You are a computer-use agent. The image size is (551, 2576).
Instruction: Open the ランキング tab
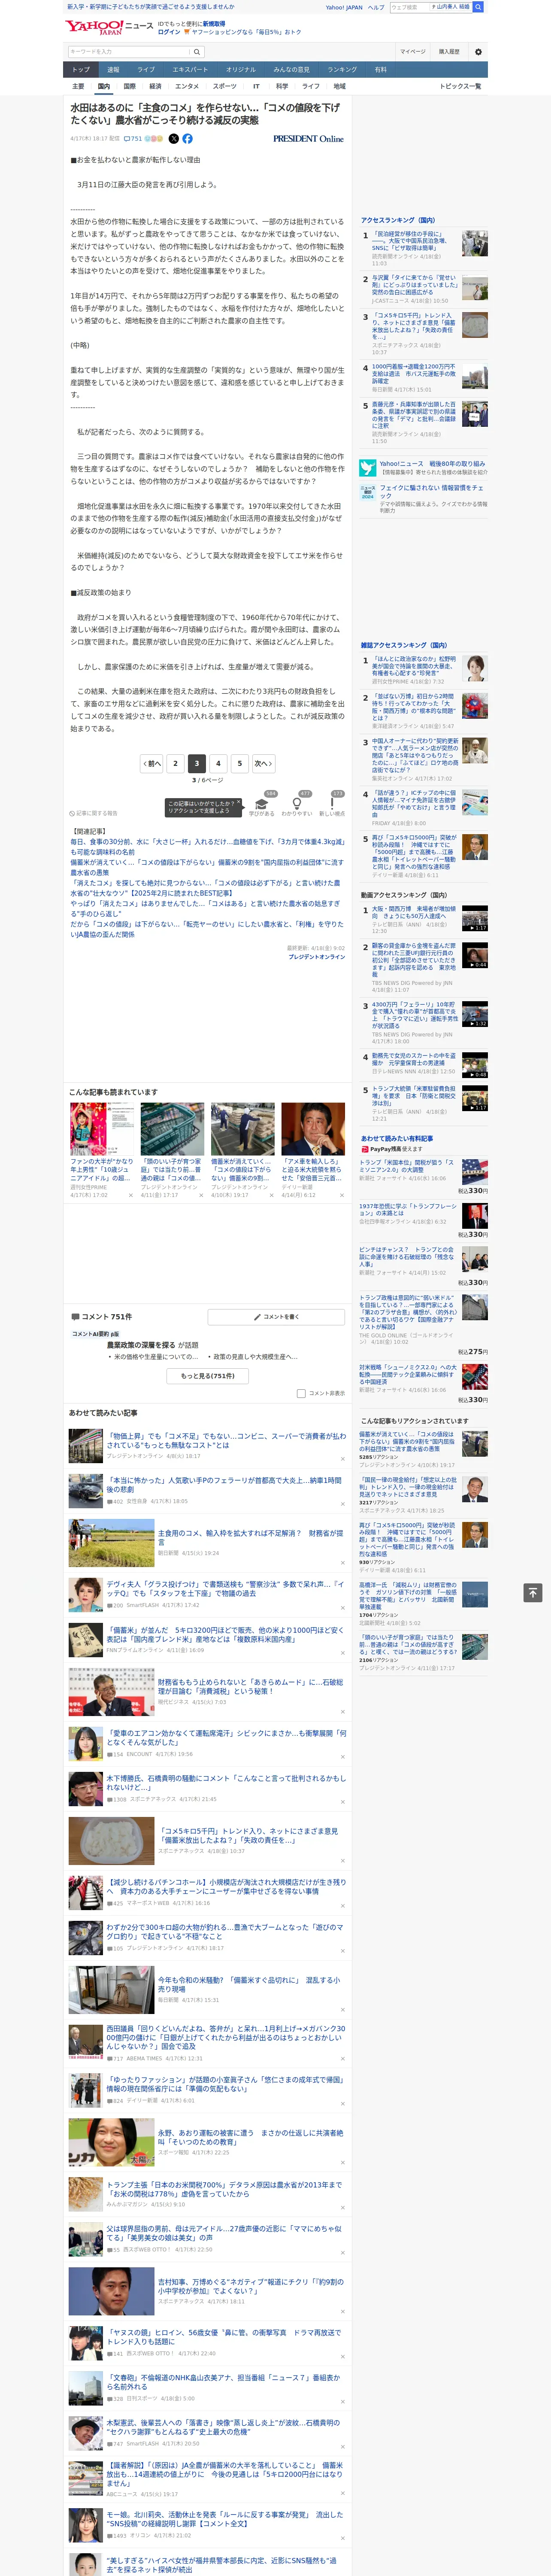tap(342, 70)
